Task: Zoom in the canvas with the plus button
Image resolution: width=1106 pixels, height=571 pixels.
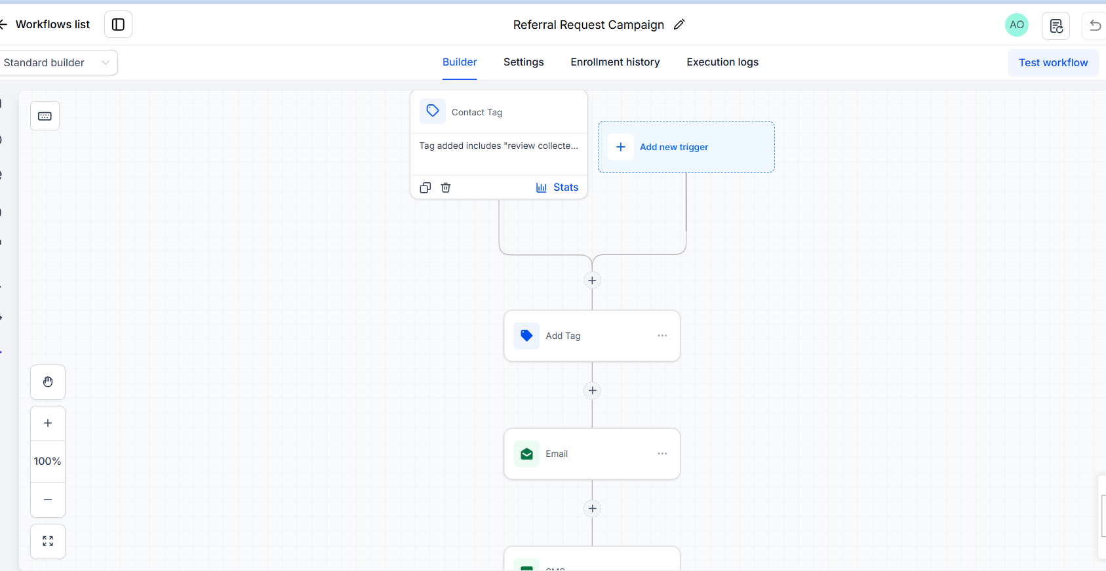Action: coord(48,423)
